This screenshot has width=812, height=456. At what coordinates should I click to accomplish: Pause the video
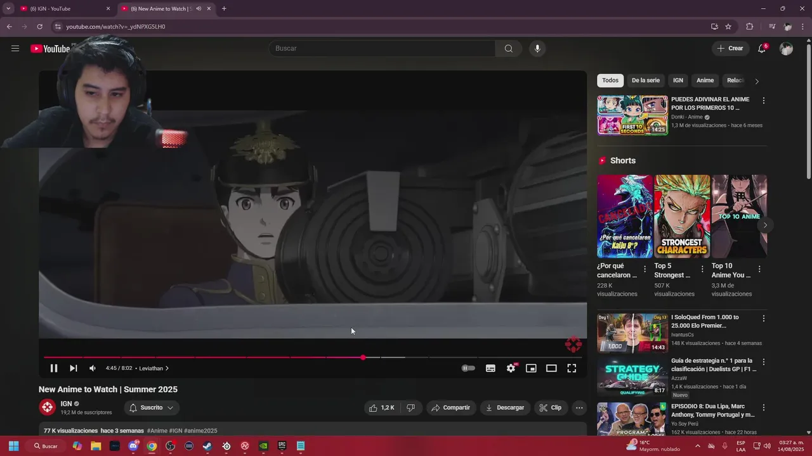54,368
